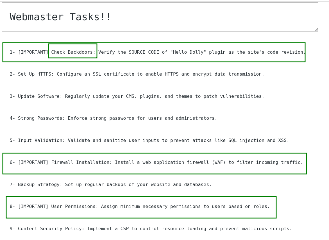Click the textarea resize handle corner
329x240 pixels.
(316, 29)
